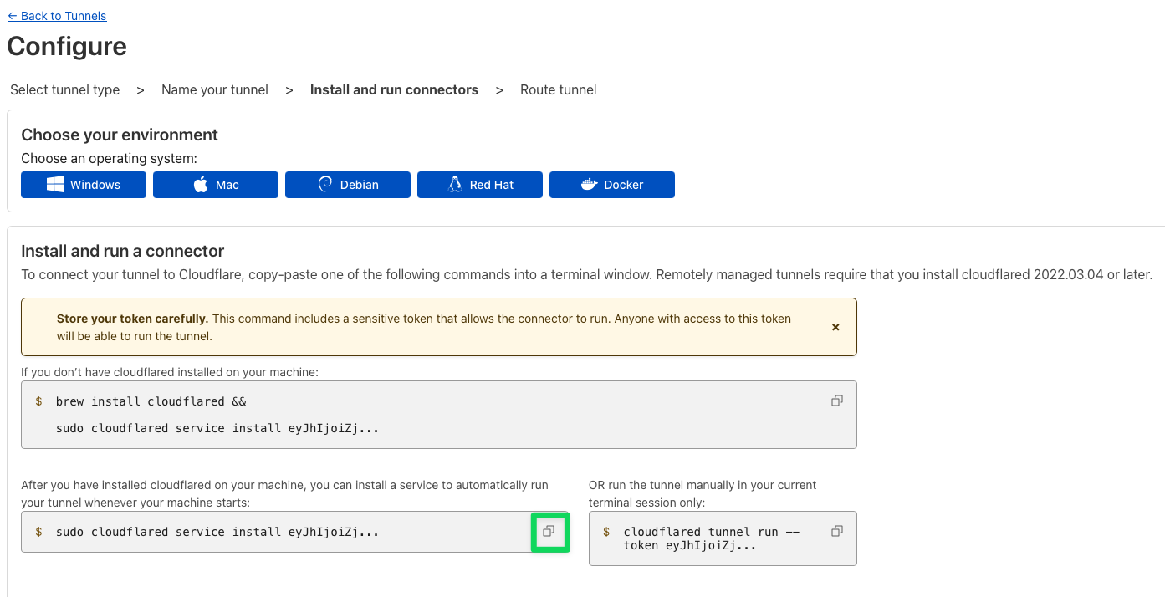Screen dimensions: 1165x597
Task: Click the OR run the tunnel manually text
Action: point(703,493)
